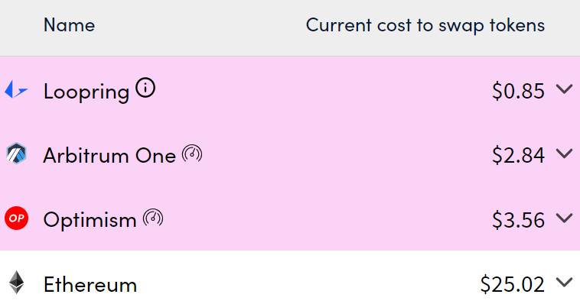Expand the Arbitrum One row chevron
Viewport: 580px width, 304px height.
point(564,154)
